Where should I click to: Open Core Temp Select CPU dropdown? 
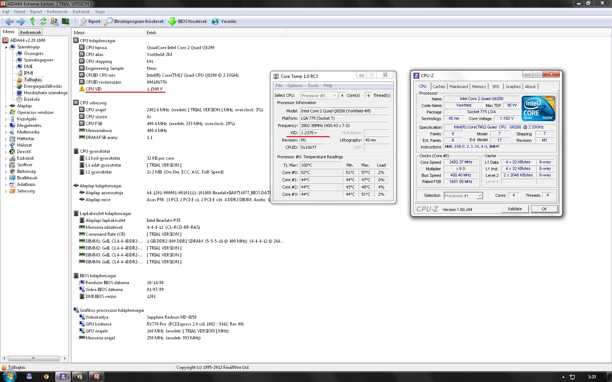click(x=319, y=96)
